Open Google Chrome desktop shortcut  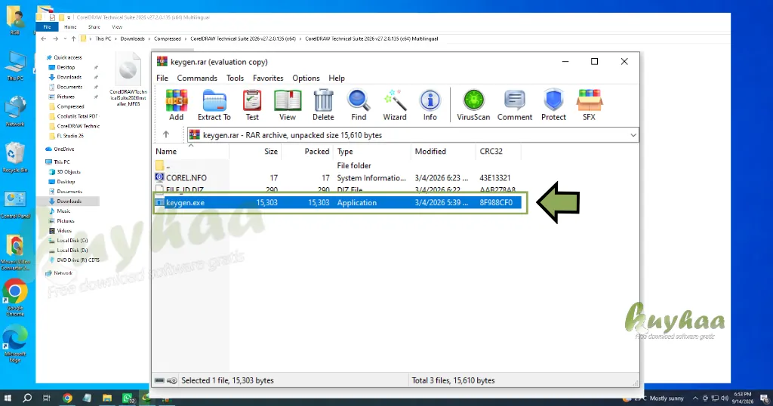coord(15,299)
